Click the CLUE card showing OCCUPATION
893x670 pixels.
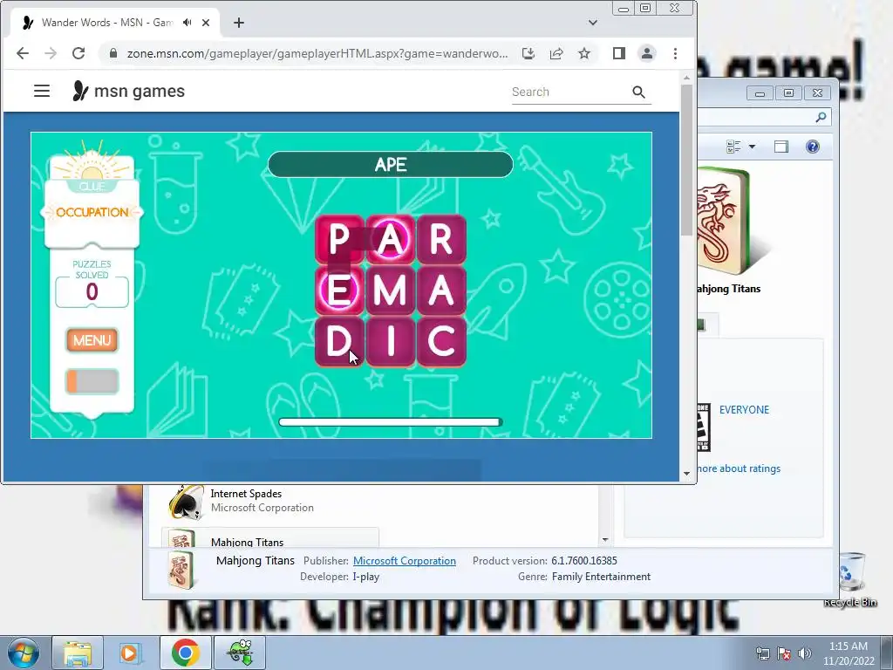click(92, 212)
